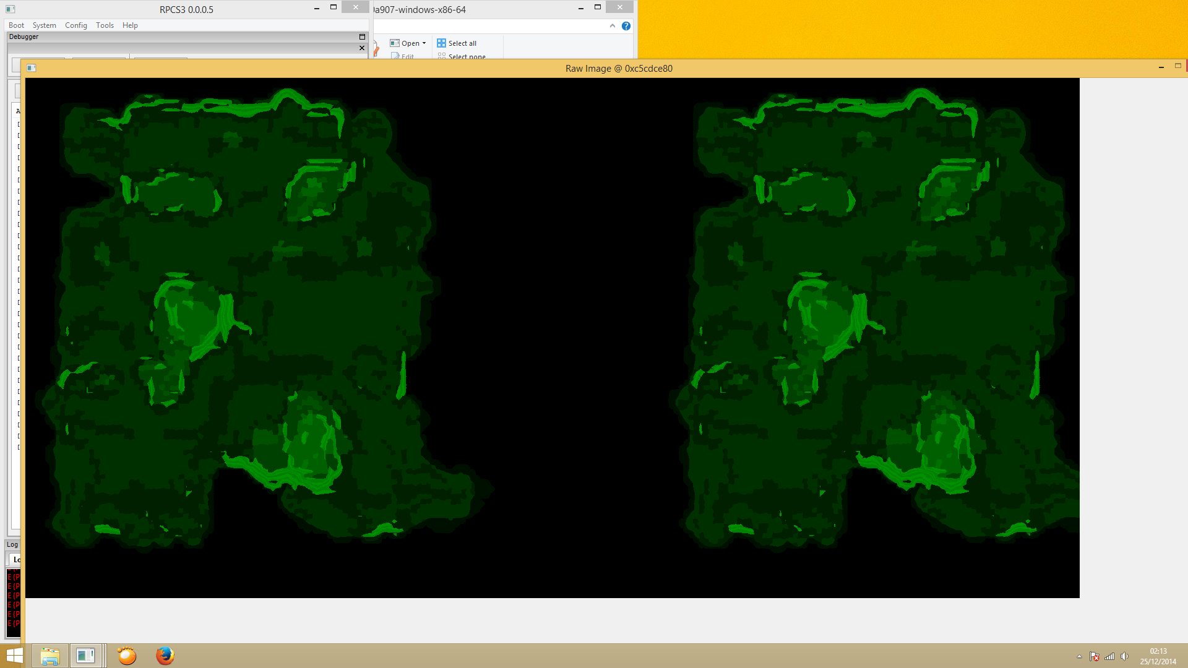
Task: Open the Tools menu in RPCS3
Action: tap(105, 25)
